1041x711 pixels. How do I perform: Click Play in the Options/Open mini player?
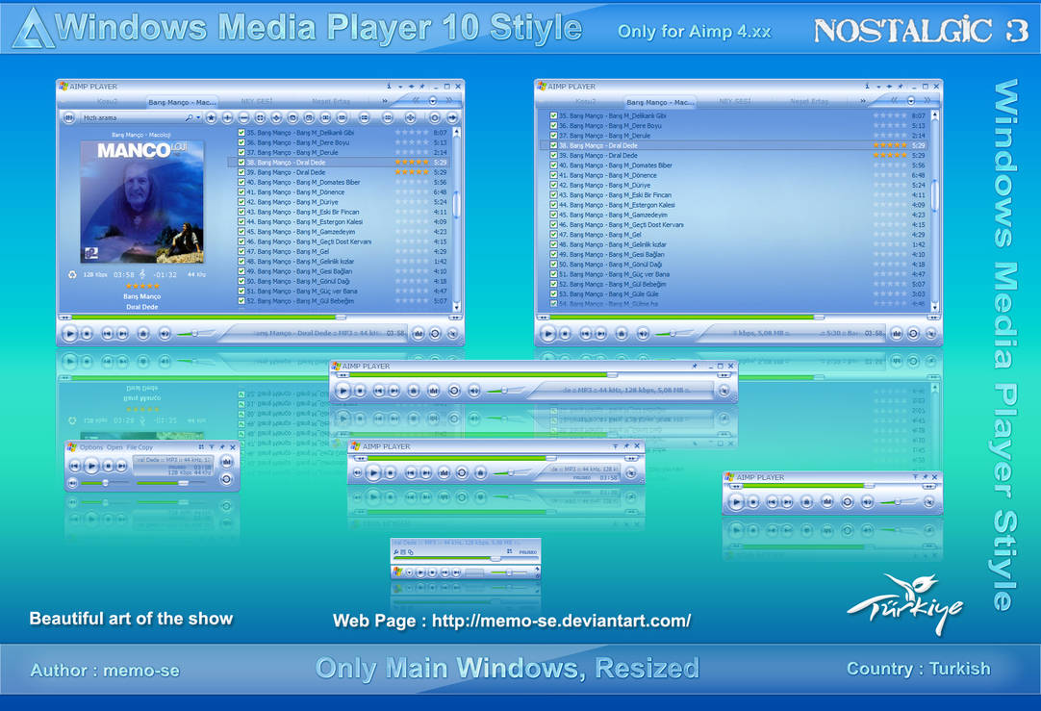[91, 466]
